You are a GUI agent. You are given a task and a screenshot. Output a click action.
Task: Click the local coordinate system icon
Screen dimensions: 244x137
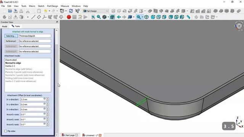44,17
